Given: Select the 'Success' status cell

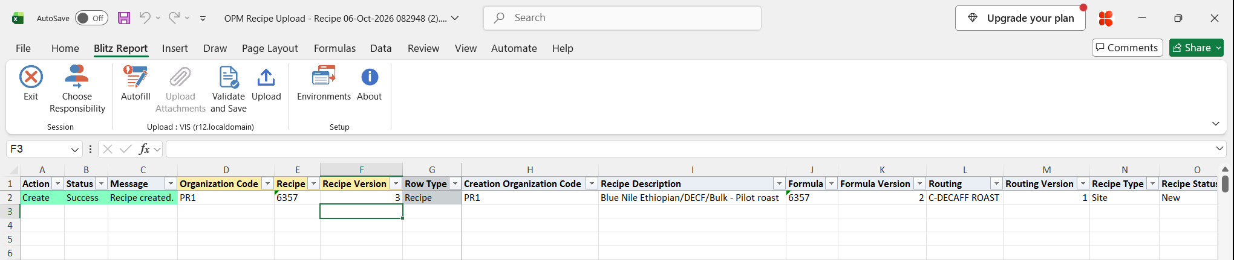Looking at the screenshot, I should [x=86, y=197].
